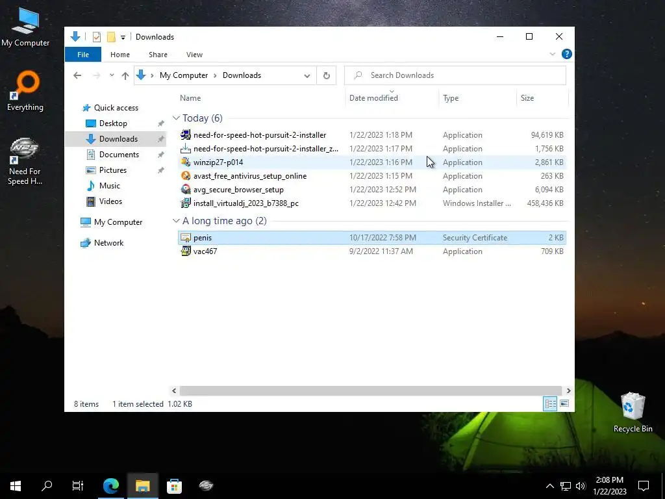
Task: Select the vac467 application file icon
Action: [x=186, y=251]
